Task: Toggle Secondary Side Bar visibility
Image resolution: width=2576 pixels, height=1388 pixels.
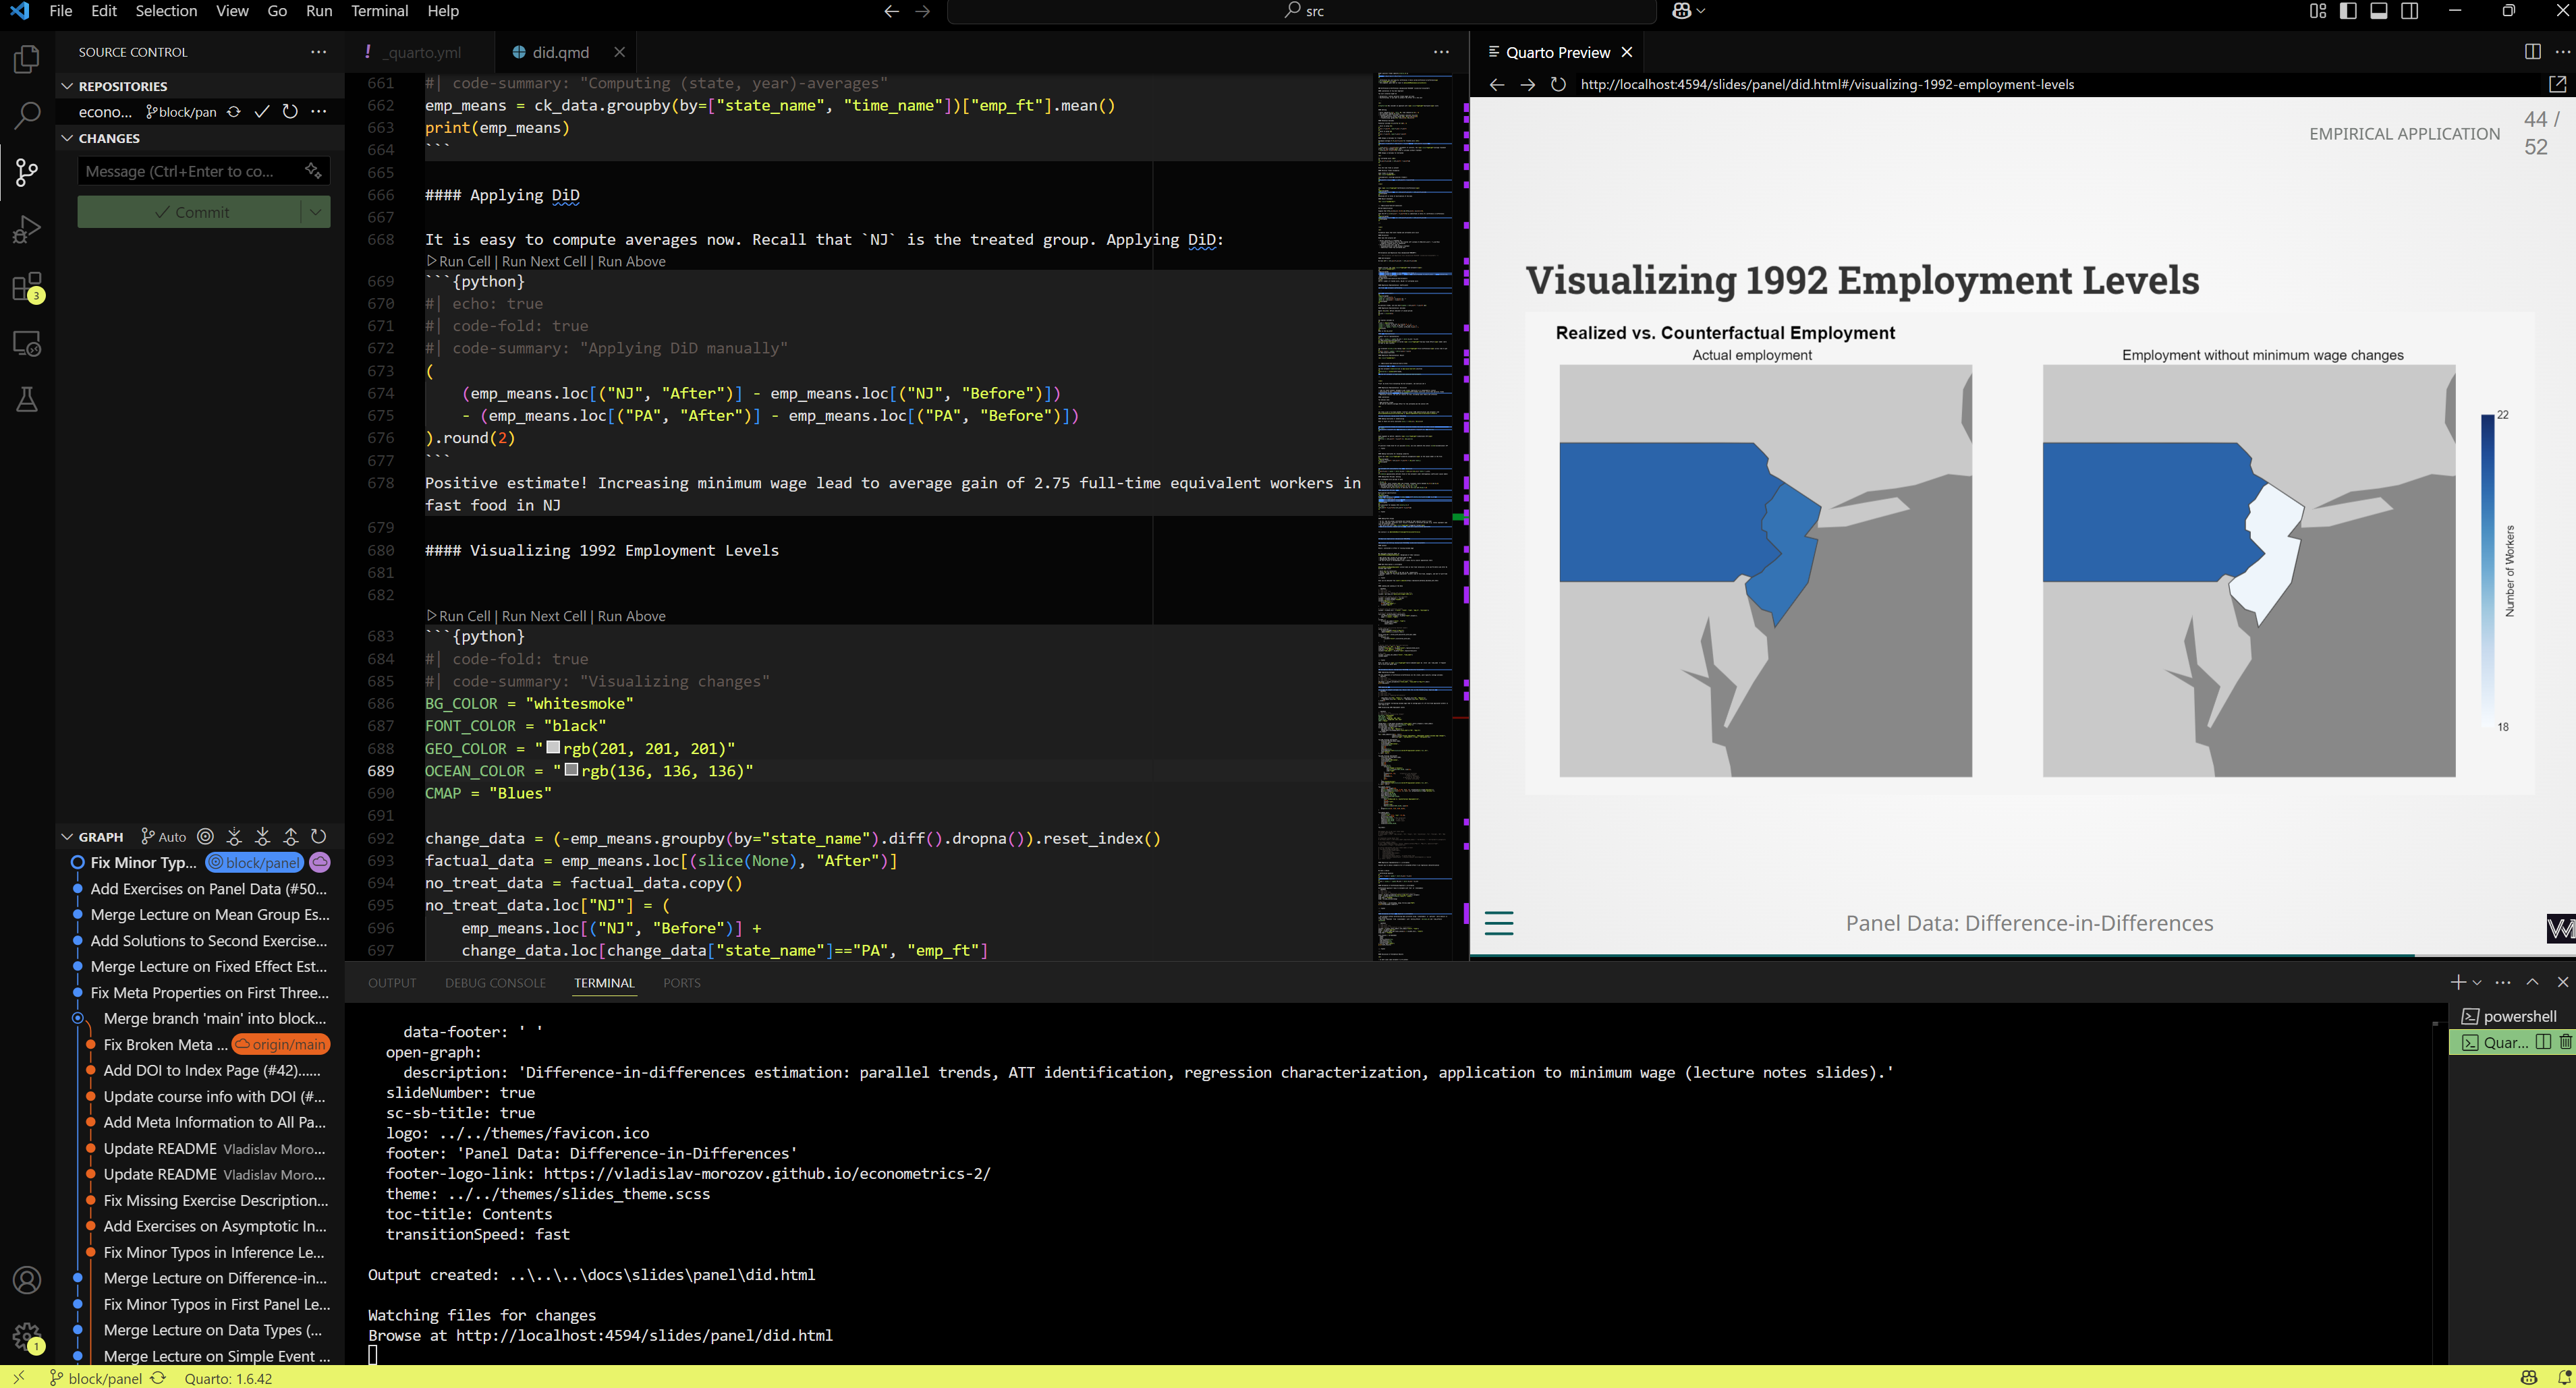Action: pyautogui.click(x=2410, y=11)
